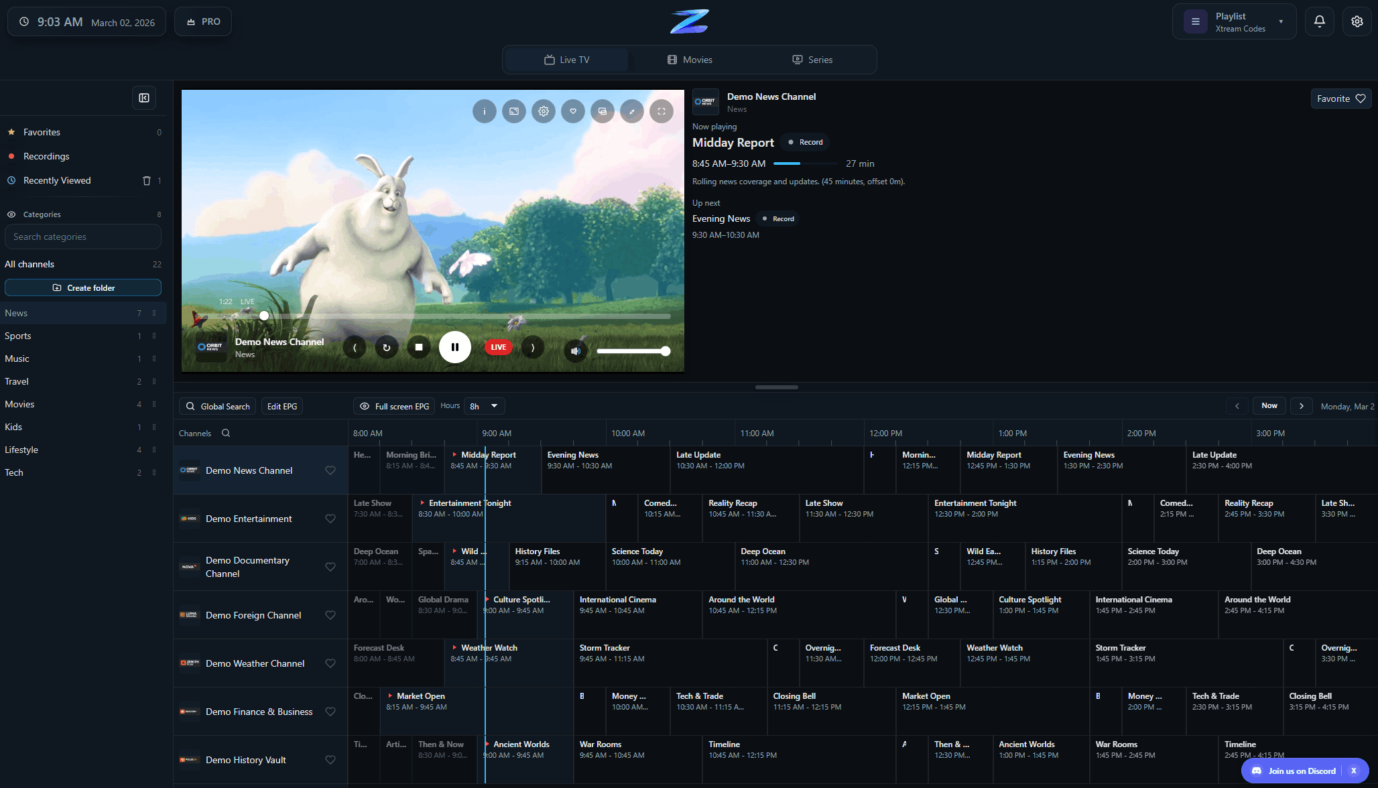The image size is (1378, 788).
Task: Open the notifications bell
Action: click(1319, 21)
